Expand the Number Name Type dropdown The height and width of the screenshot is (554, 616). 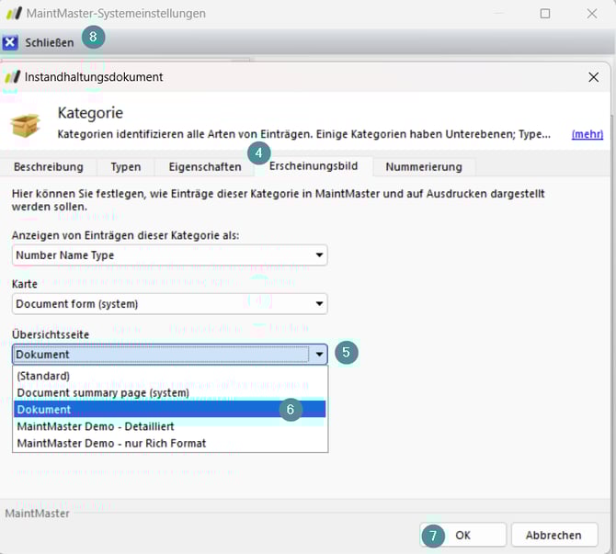tap(319, 255)
